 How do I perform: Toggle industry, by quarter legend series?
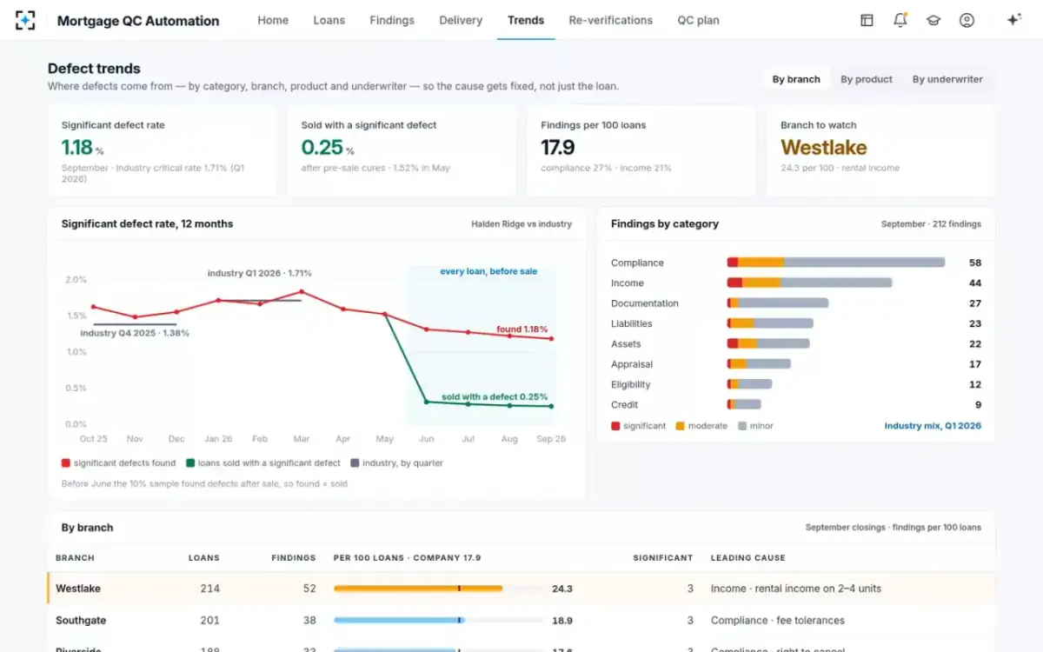pyautogui.click(x=397, y=463)
